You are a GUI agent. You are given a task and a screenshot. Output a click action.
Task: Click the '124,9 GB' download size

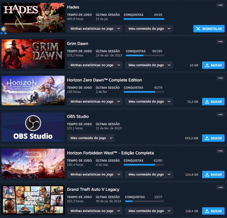pos(192,175)
